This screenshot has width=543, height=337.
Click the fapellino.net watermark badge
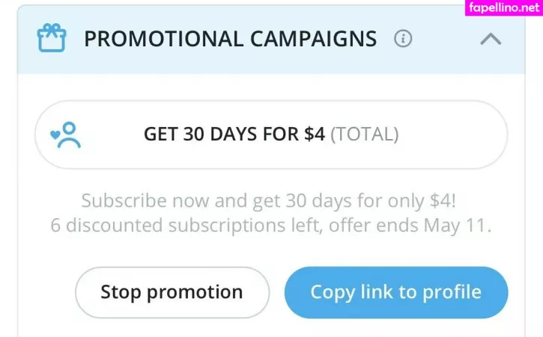[x=503, y=9]
